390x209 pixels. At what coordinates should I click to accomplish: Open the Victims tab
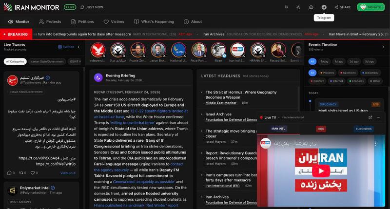coord(114,21)
